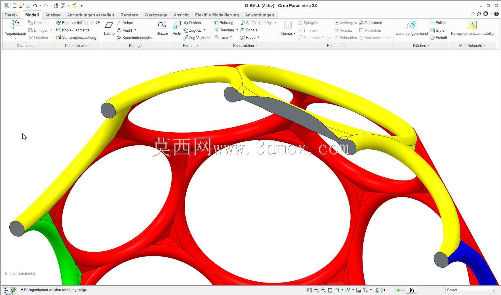Click the Style surface tool
The height and width of the screenshot is (295, 501).
tap(437, 30)
